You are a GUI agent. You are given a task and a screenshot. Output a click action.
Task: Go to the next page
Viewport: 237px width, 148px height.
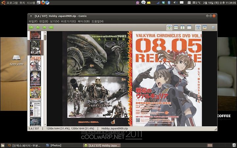(44, 28)
